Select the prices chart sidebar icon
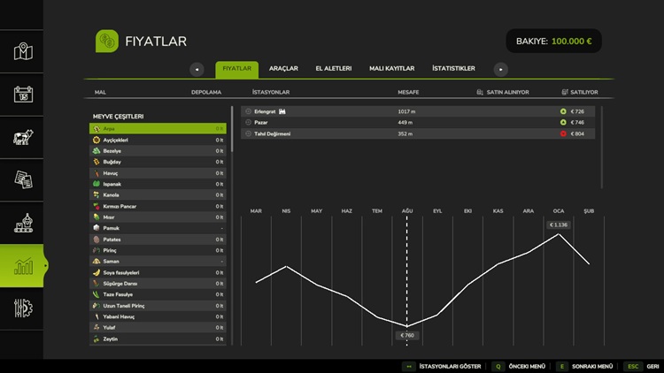 tap(22, 265)
